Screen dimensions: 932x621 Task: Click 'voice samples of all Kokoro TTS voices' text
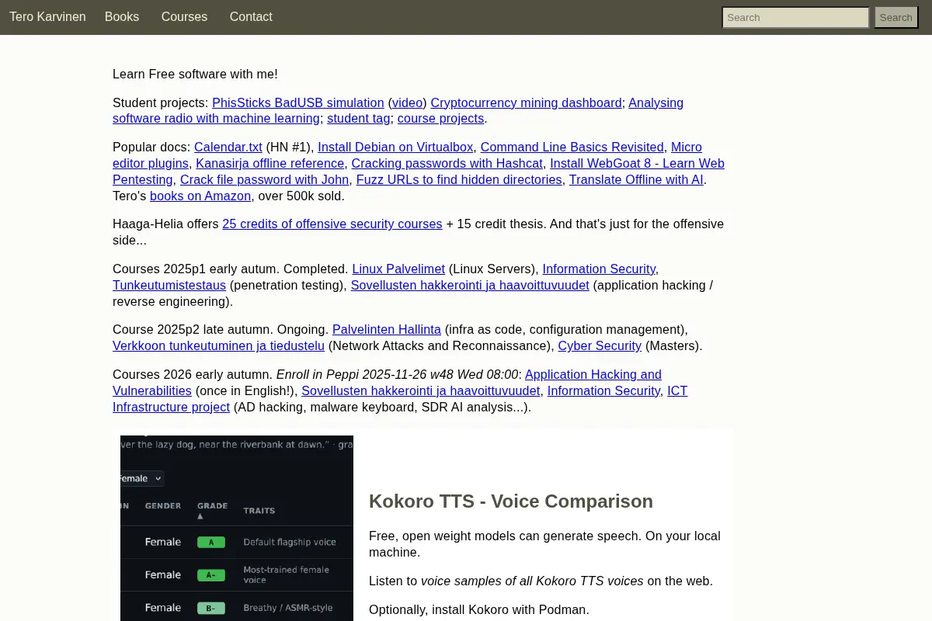[532, 581]
